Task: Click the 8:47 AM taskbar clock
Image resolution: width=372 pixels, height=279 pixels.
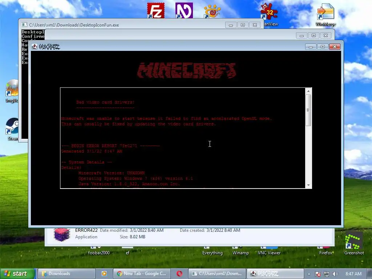Action: point(353,274)
